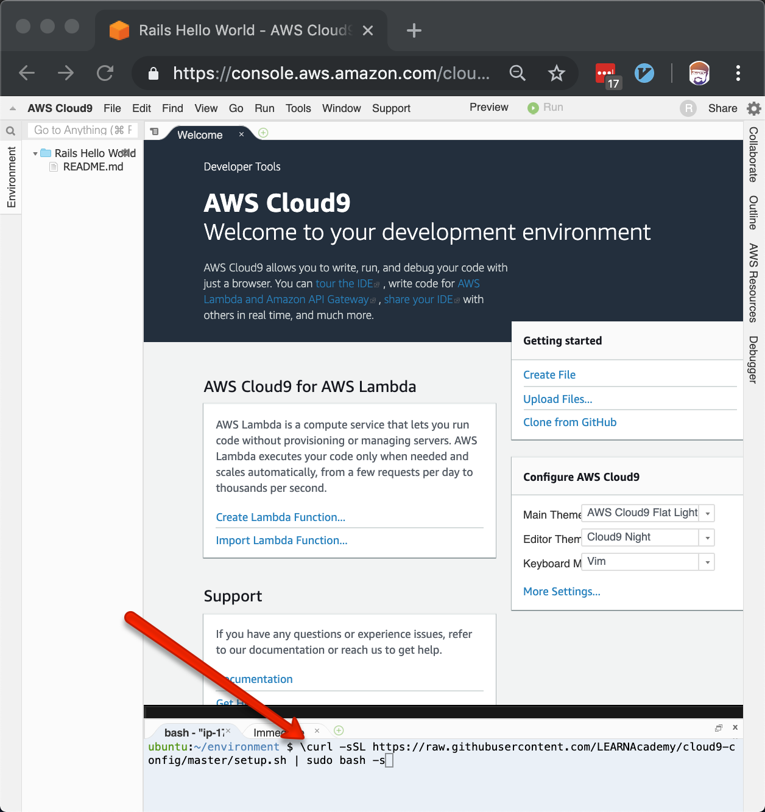The image size is (765, 812).
Task: Open the Go menu
Action: [x=236, y=108]
